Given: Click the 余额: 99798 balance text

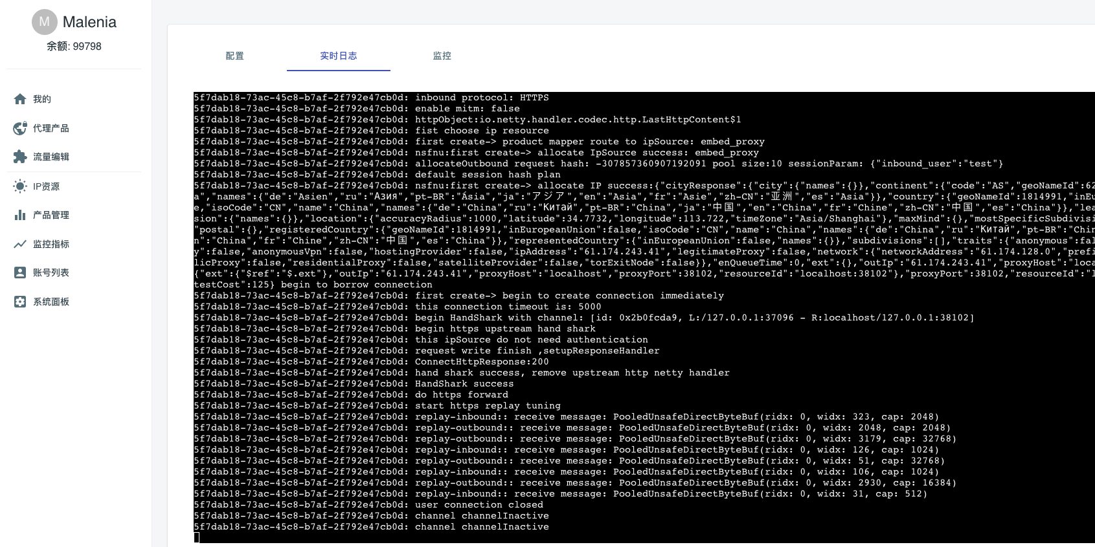Looking at the screenshot, I should (x=74, y=46).
